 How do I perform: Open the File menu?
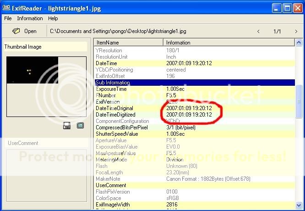(x=8, y=18)
